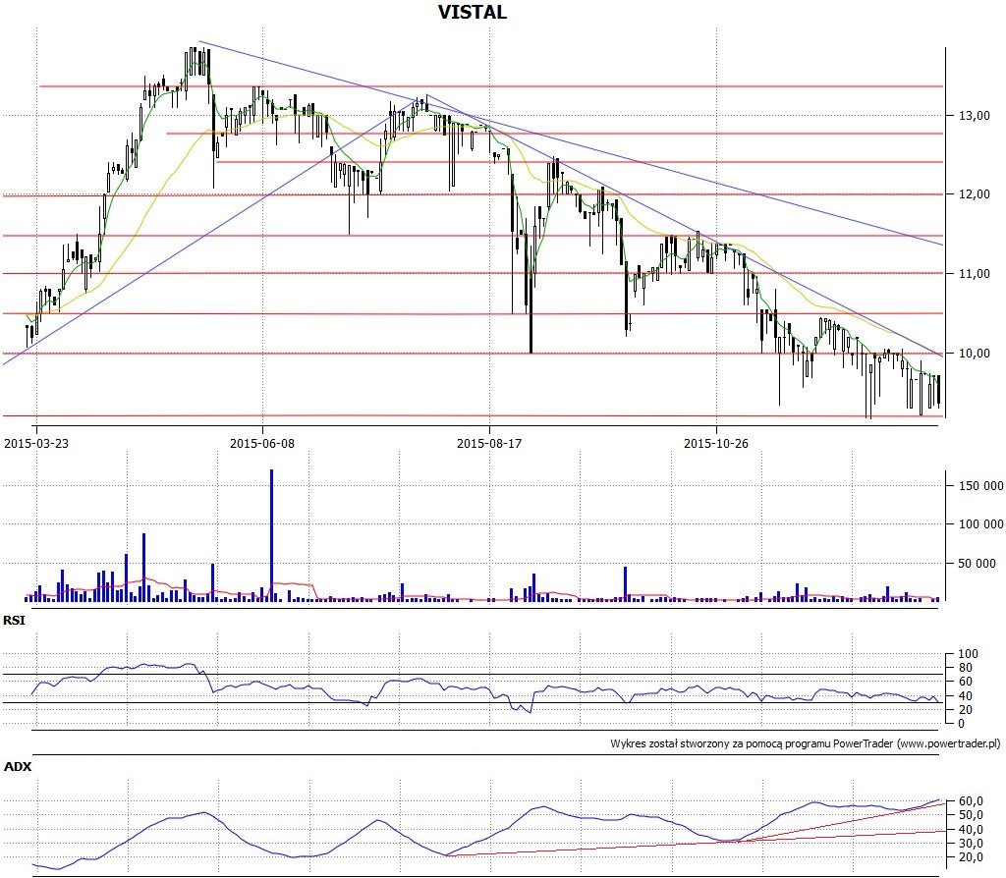Click the tallest volume bar in June
This screenshot has width=1006, height=878.
coord(271,535)
